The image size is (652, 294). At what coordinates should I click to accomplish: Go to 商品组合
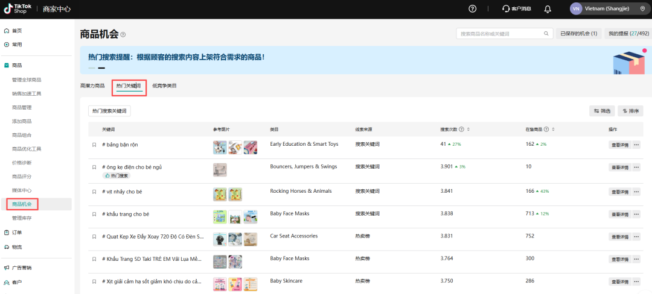(22, 135)
